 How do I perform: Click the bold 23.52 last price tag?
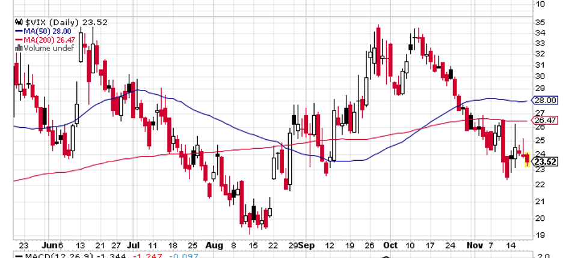tap(545, 162)
